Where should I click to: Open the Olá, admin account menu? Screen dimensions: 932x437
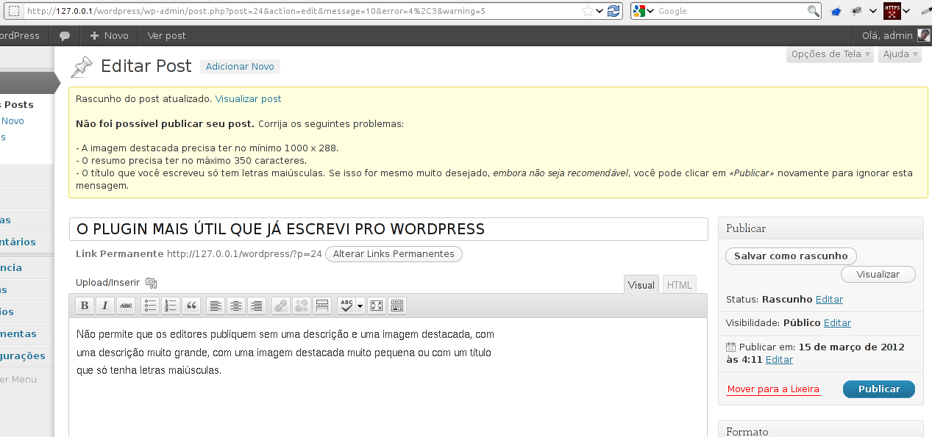(x=891, y=35)
